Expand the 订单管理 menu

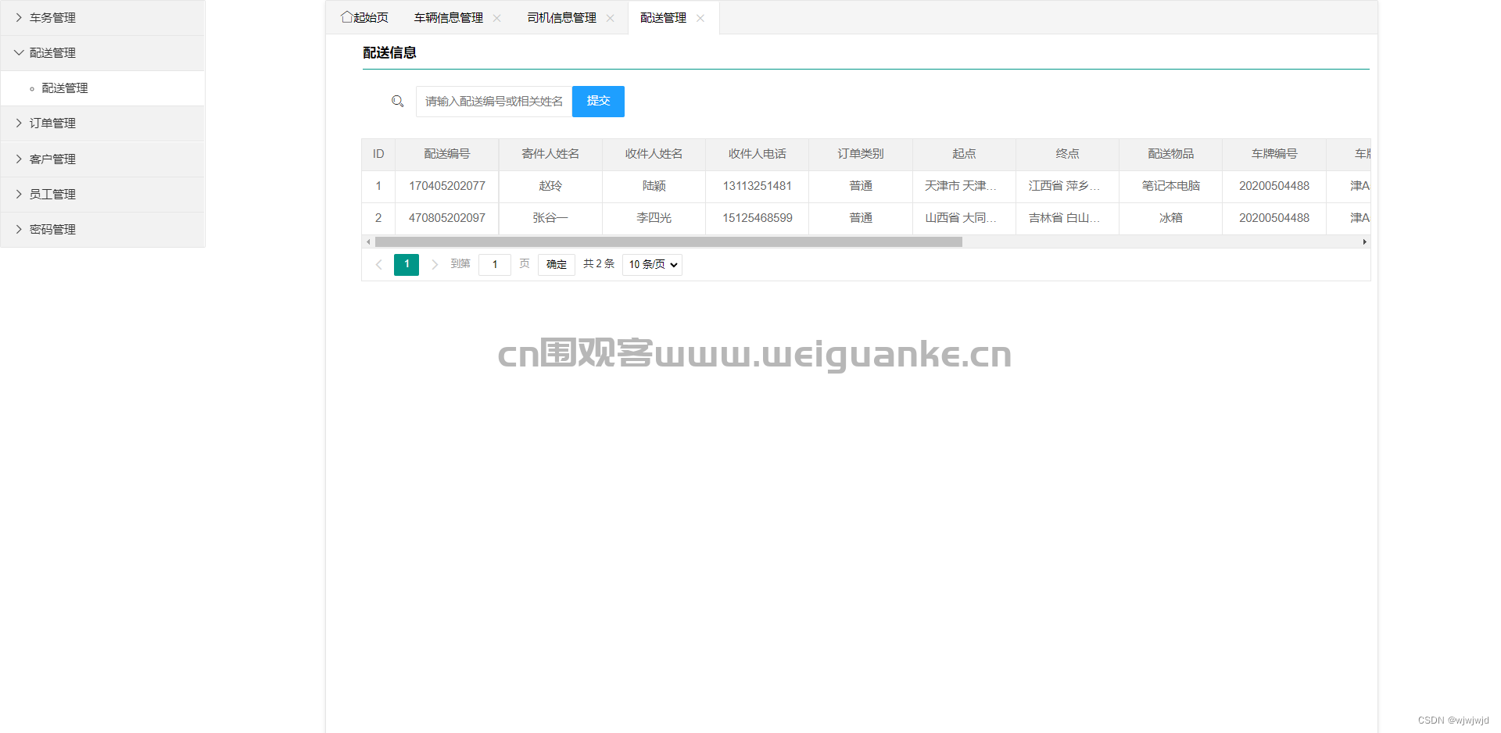[x=102, y=123]
